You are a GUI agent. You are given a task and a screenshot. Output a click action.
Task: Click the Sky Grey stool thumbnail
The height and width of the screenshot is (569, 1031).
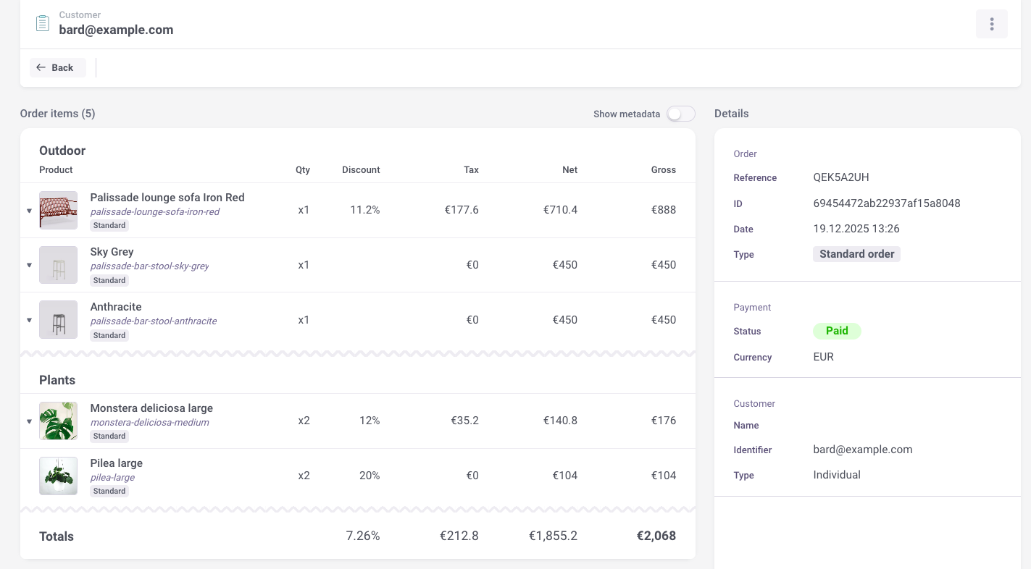(x=58, y=265)
